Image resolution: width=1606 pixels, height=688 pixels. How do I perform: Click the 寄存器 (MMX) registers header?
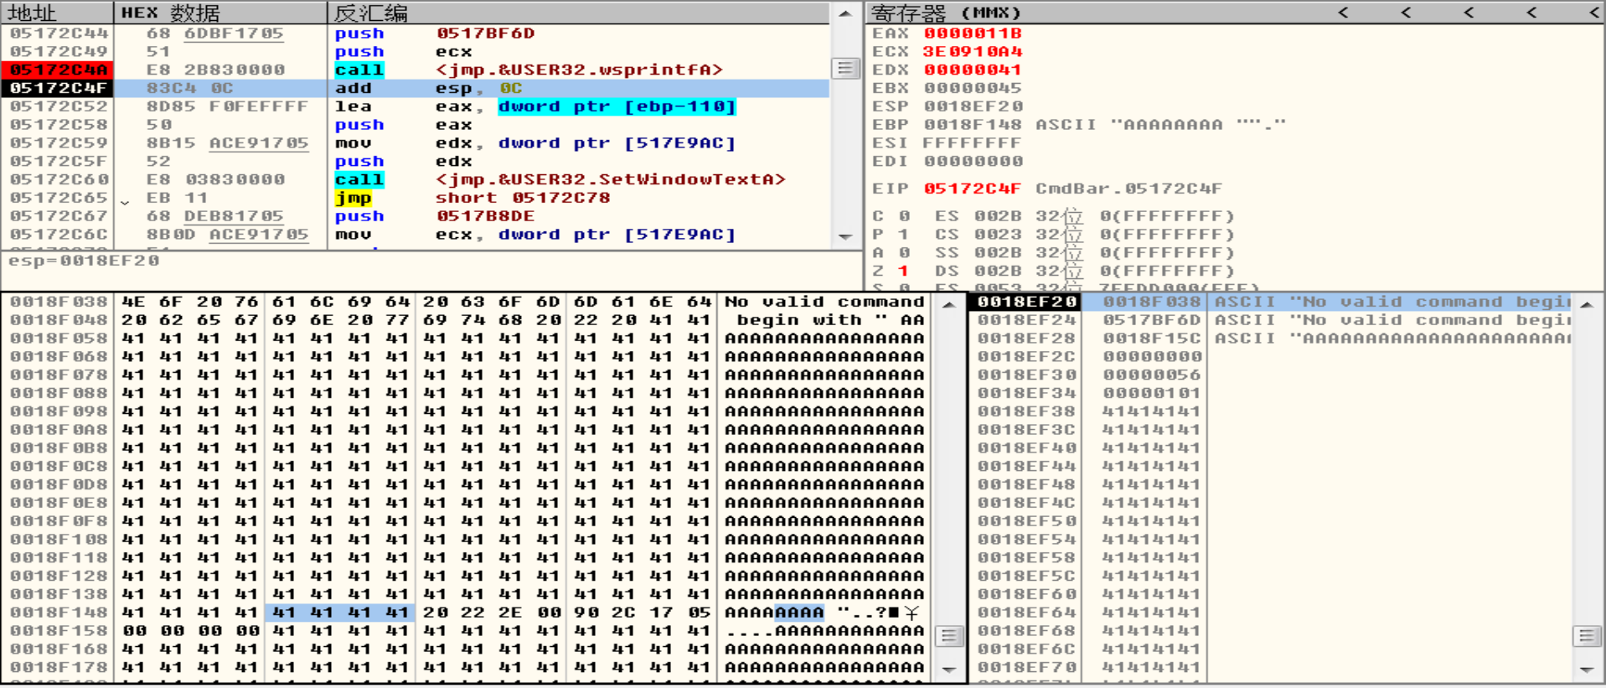pos(945,13)
